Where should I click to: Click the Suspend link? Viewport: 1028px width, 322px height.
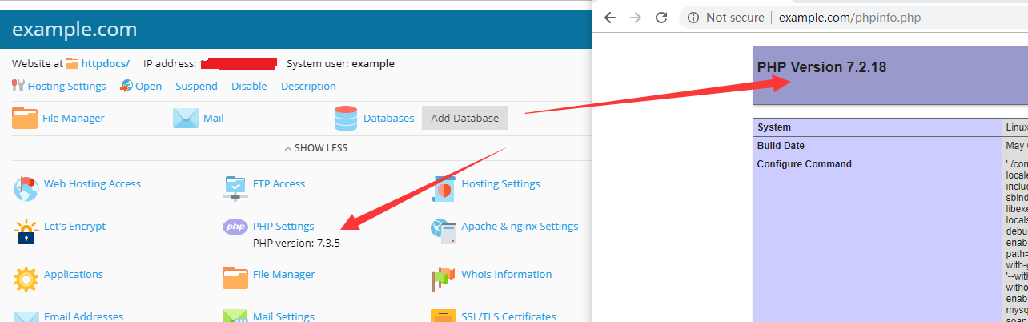pyautogui.click(x=196, y=86)
